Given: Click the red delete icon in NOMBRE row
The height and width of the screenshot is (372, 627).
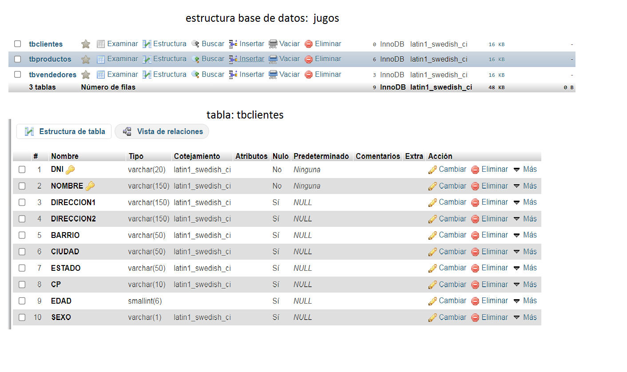Looking at the screenshot, I should (x=475, y=186).
